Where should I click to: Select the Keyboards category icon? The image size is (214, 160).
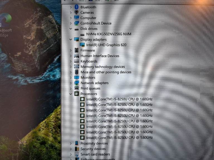pos(77,61)
